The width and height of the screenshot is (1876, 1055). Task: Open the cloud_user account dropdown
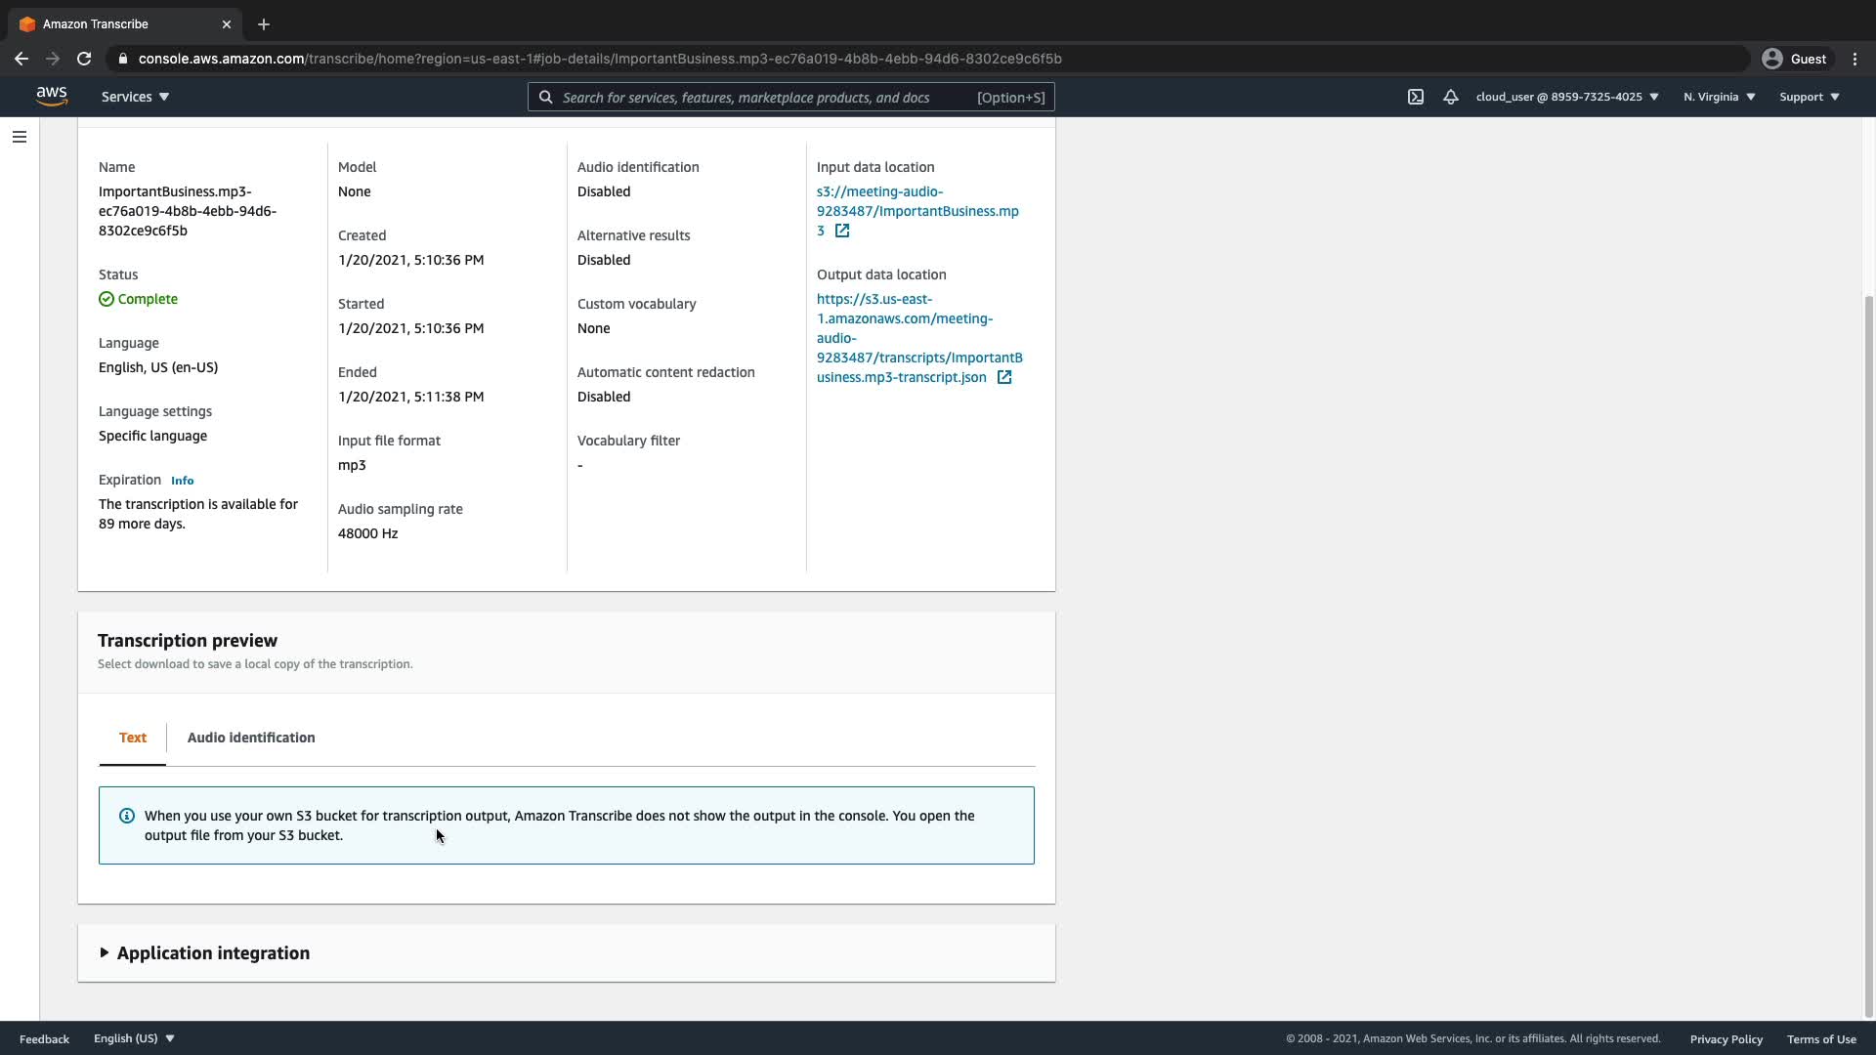click(1566, 97)
